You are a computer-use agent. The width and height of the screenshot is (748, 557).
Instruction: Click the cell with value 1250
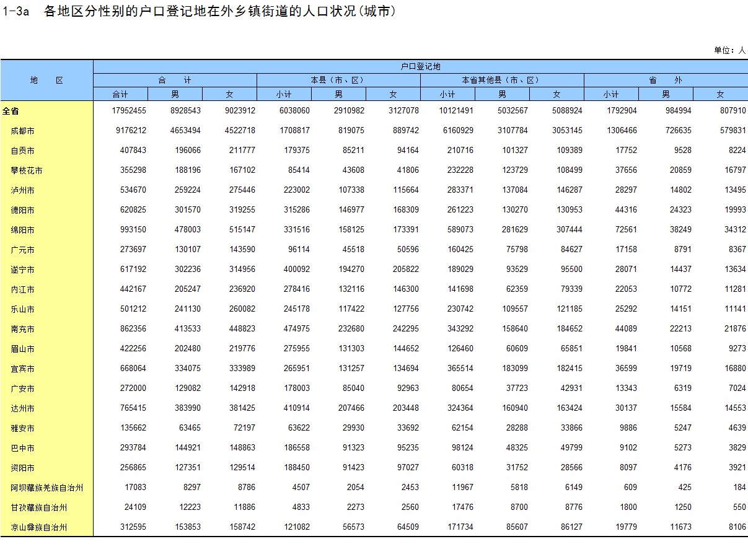pyautogui.click(x=683, y=507)
